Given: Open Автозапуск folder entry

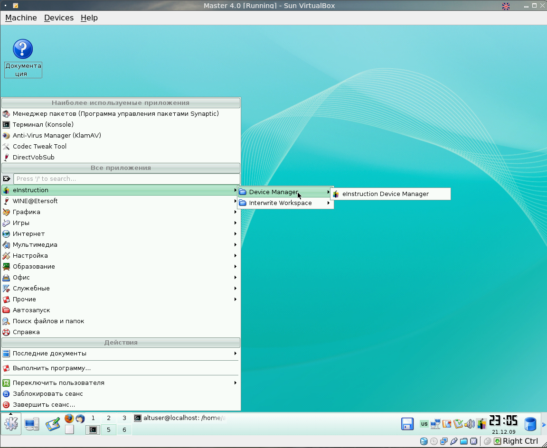Looking at the screenshot, I should tap(121, 310).
